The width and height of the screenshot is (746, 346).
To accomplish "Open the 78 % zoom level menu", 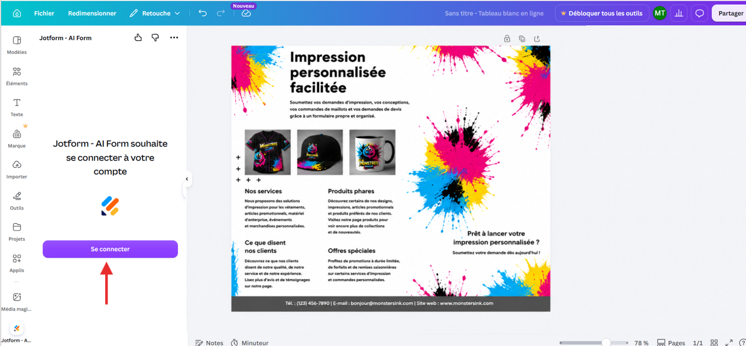I will point(641,342).
